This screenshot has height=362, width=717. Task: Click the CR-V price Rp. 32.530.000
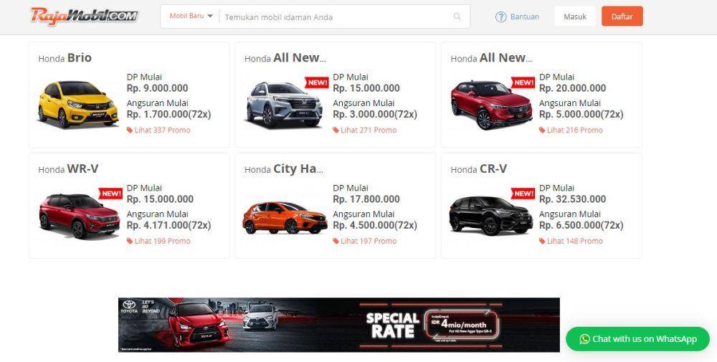pyautogui.click(x=572, y=199)
